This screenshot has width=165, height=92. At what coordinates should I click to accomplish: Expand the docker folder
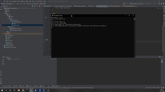[x=7, y=17]
